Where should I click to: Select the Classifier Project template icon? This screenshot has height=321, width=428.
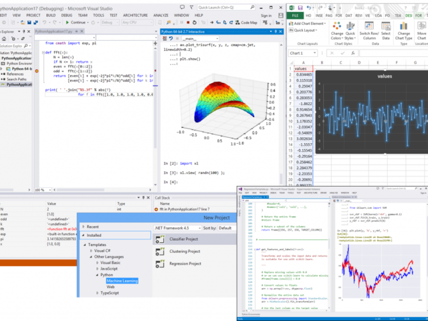160,239
